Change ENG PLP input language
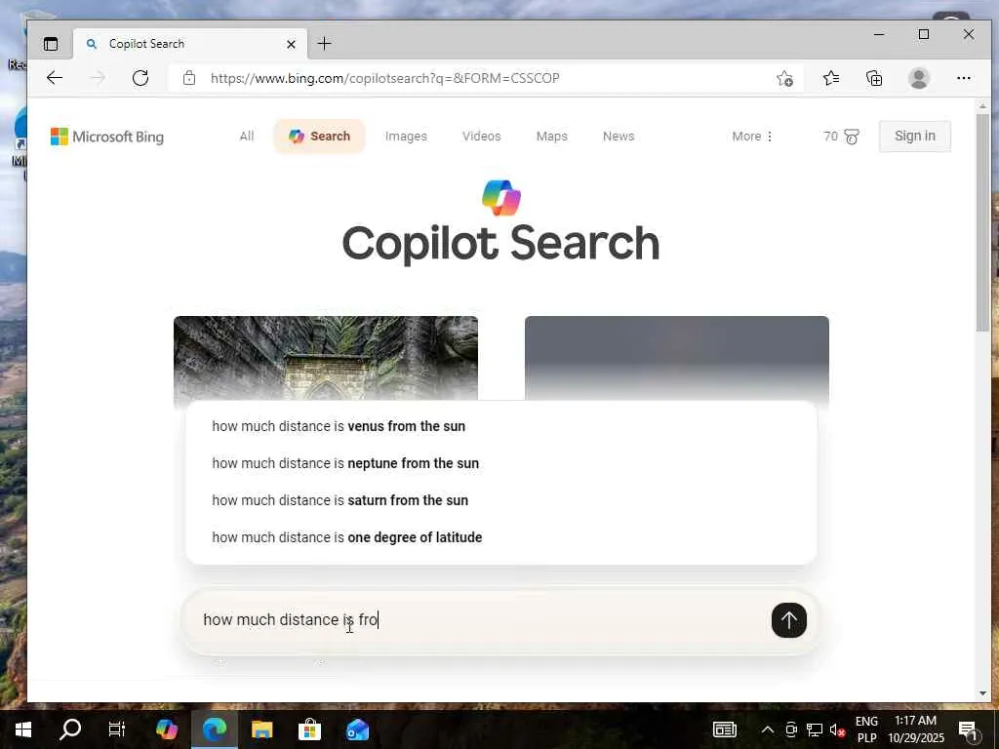 [866, 729]
